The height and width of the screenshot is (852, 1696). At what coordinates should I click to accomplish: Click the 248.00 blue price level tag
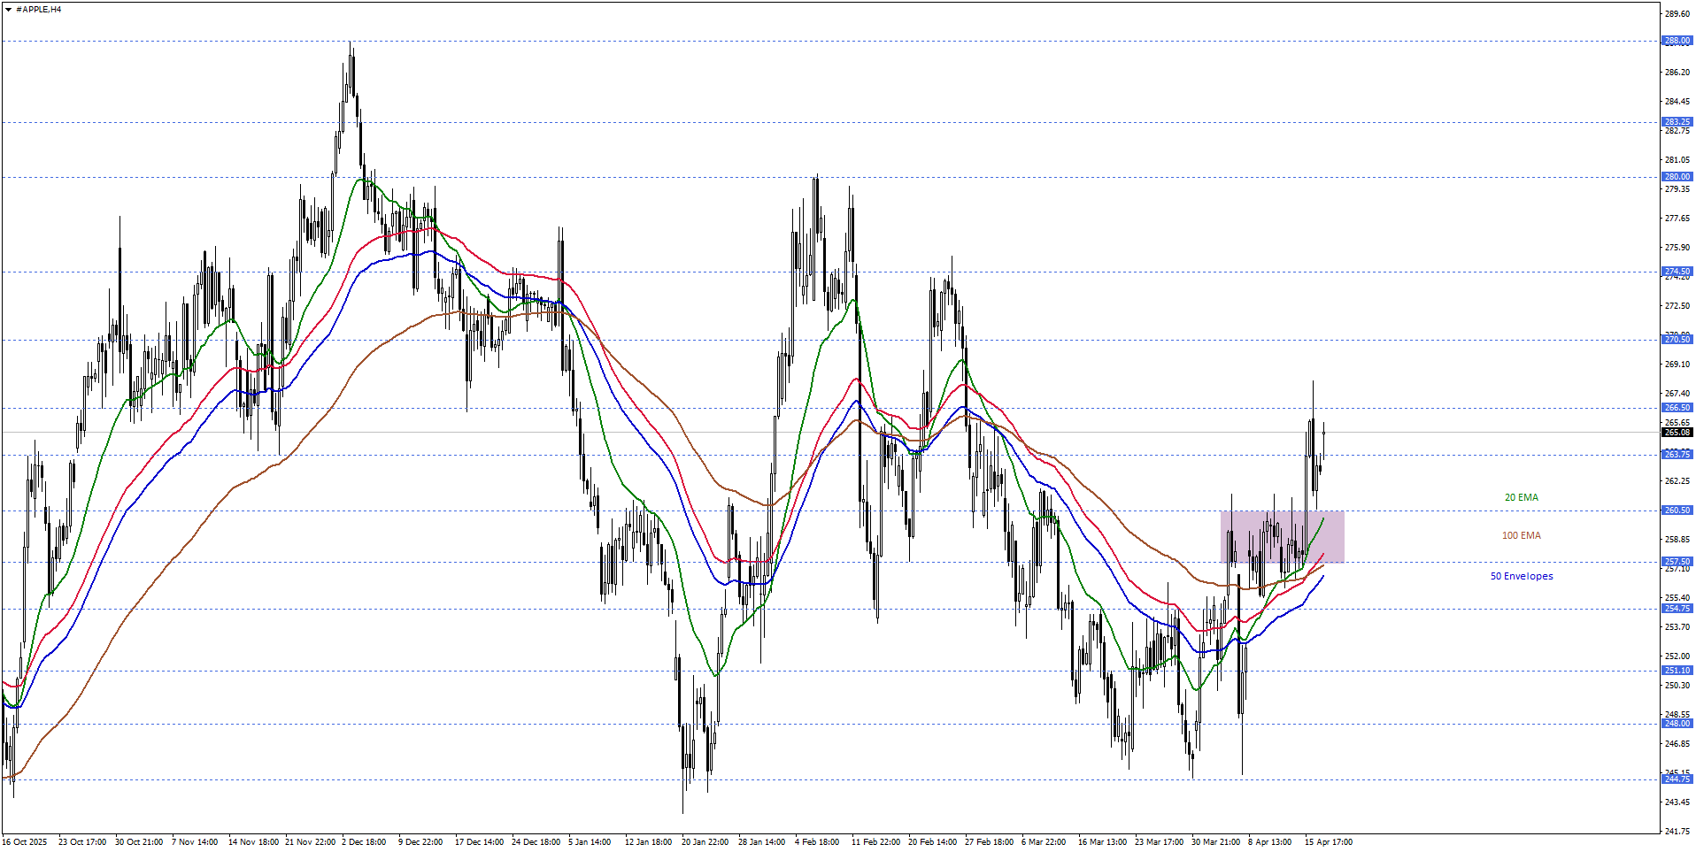[x=1677, y=724]
